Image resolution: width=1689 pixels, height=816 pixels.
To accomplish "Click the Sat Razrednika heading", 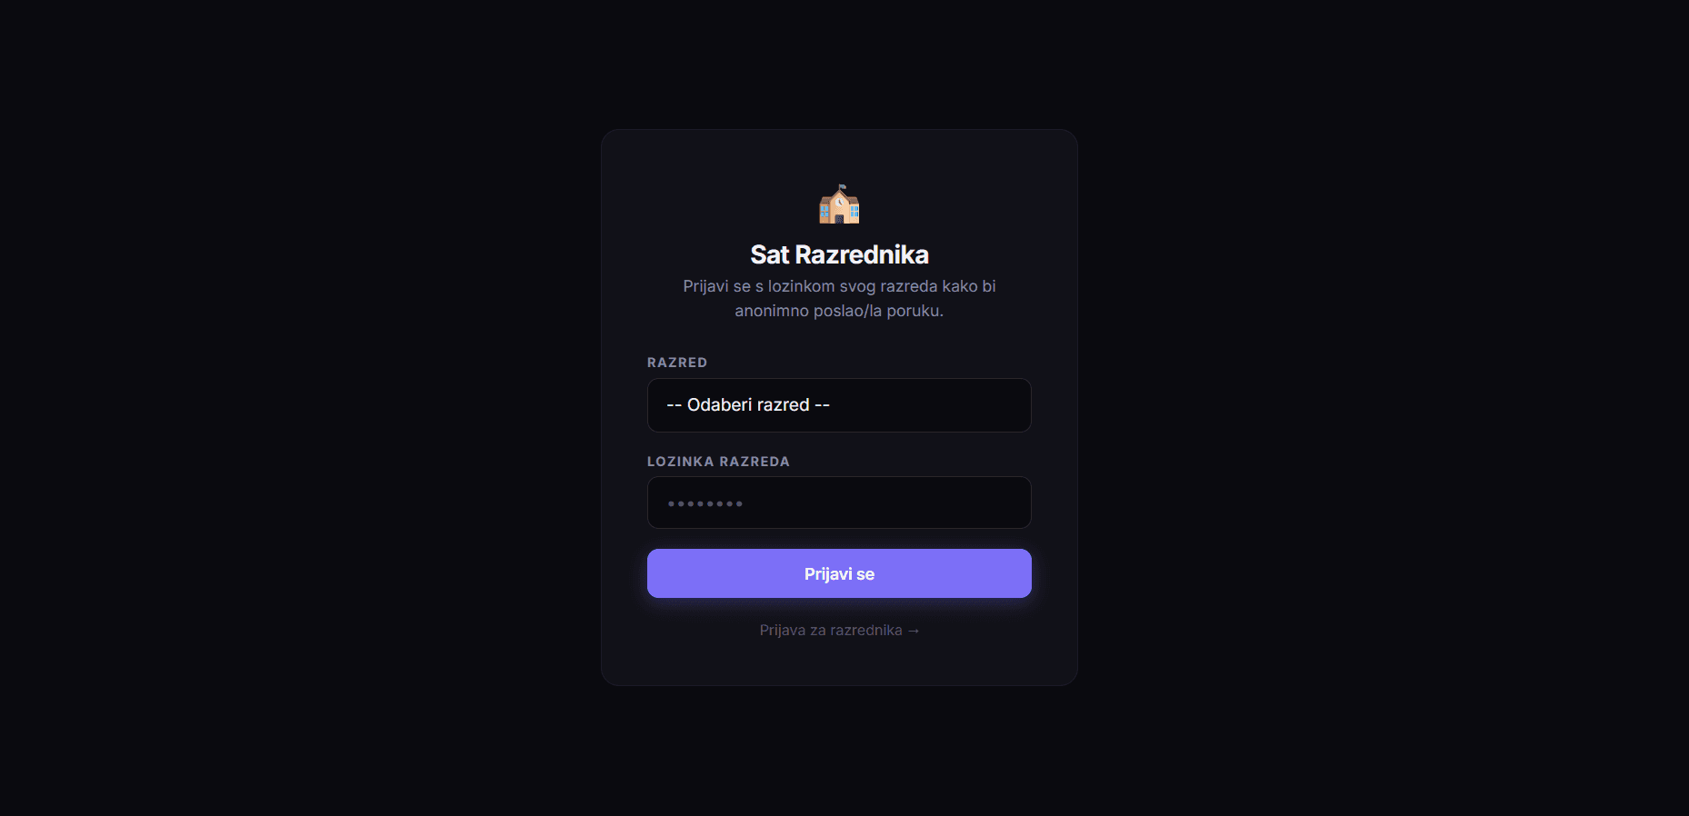I will point(839,254).
